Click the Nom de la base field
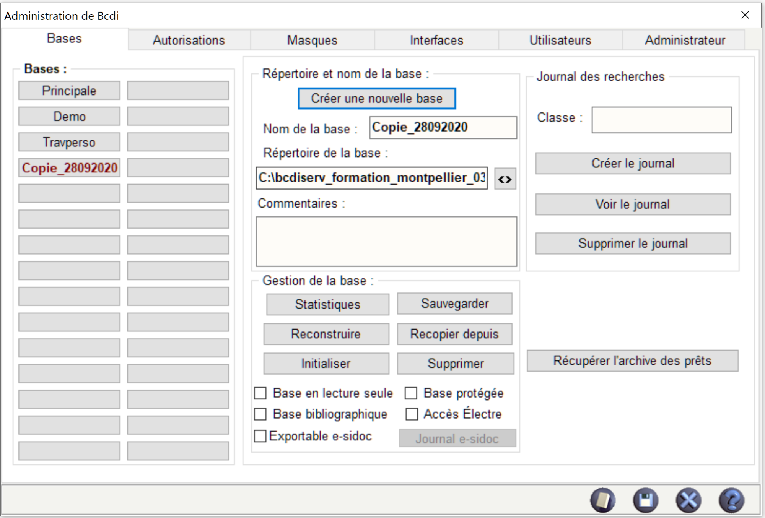Image resolution: width=765 pixels, height=518 pixels. point(443,127)
